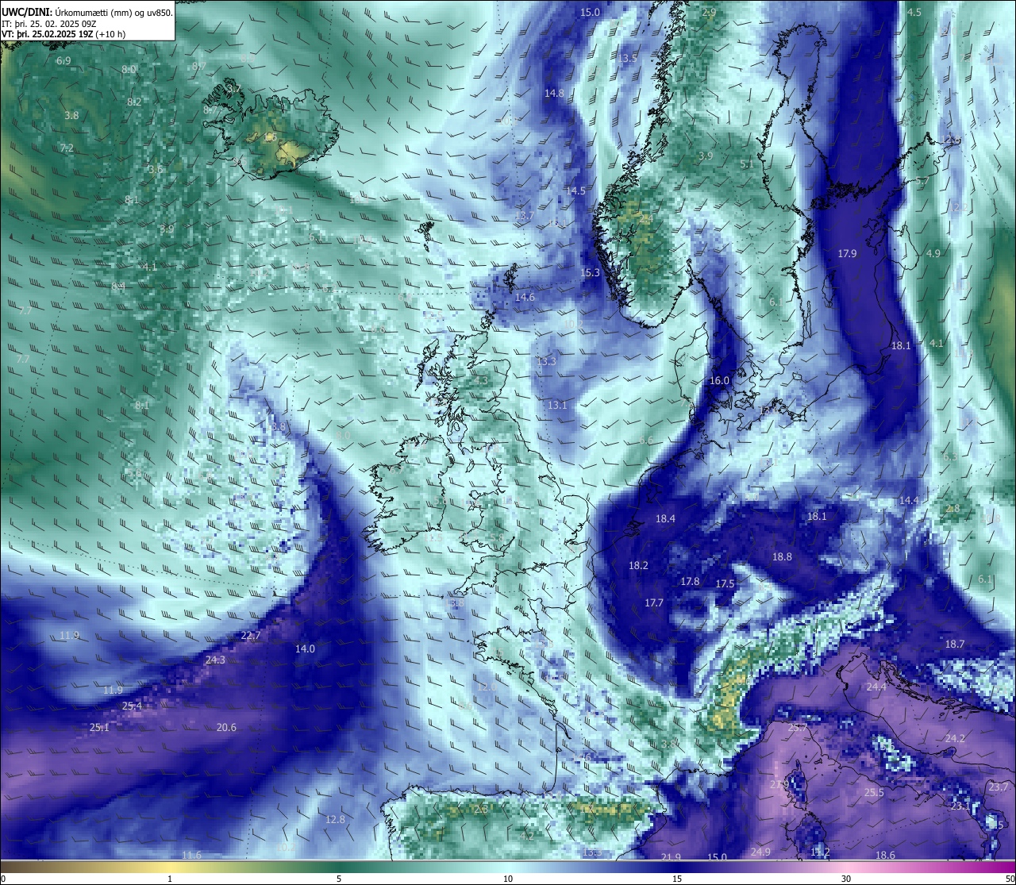Click the 17.5 value label on the map

coord(725,584)
